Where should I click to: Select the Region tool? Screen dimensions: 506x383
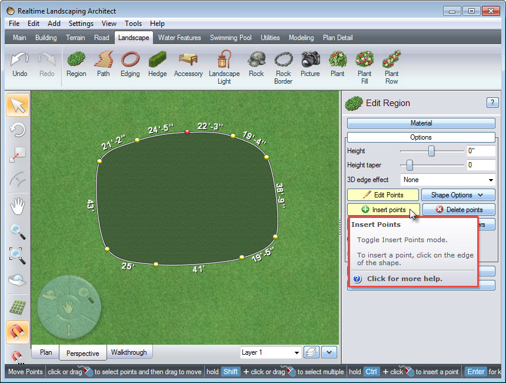click(76, 64)
